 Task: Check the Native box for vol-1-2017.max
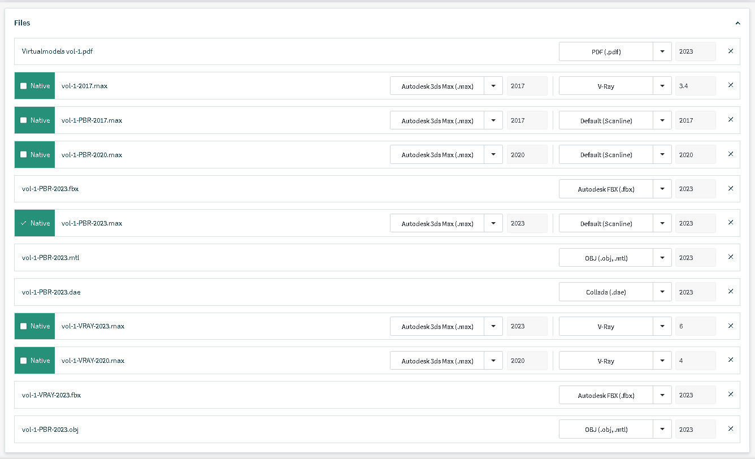coord(23,86)
